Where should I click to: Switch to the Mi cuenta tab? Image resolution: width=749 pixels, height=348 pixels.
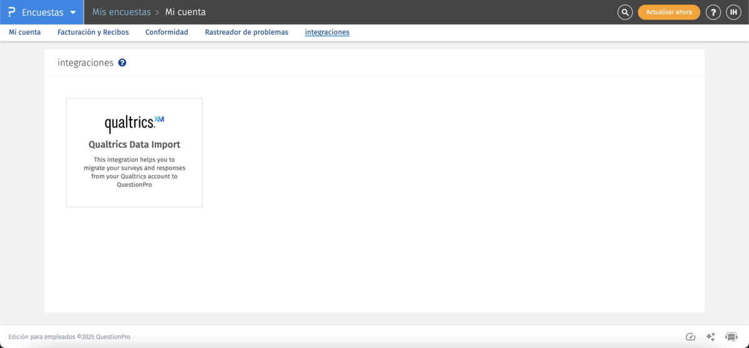click(25, 32)
